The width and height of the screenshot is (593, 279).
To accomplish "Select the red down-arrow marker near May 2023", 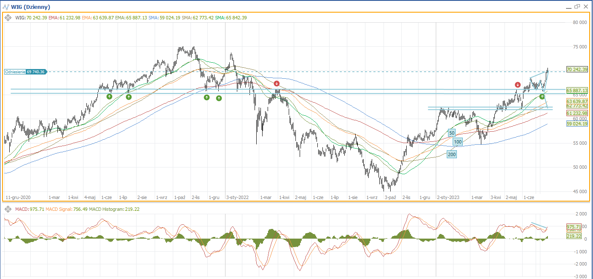I will click(518, 85).
